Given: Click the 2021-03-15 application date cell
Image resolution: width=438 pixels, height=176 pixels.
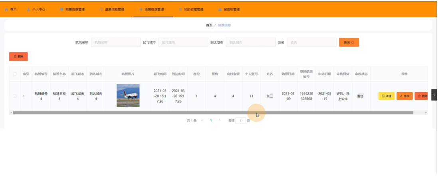Looking at the screenshot, I should [324, 96].
